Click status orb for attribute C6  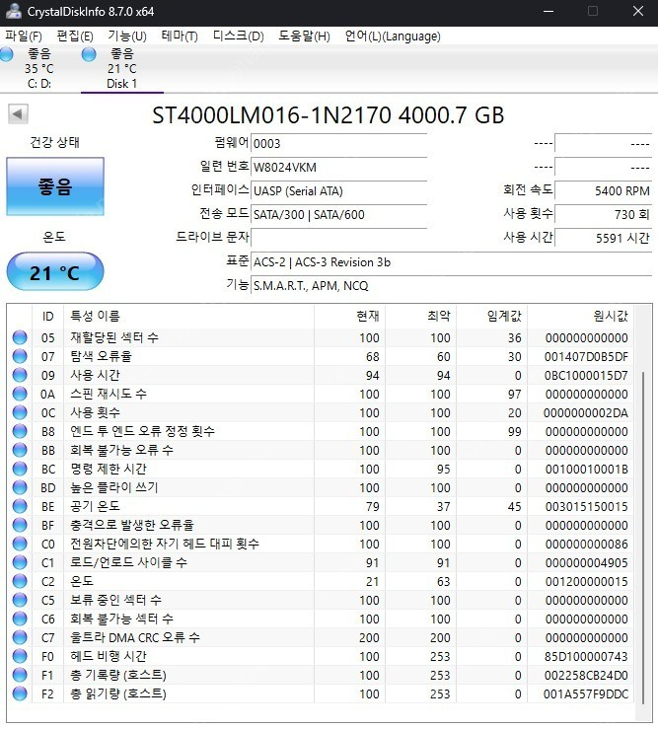[20, 619]
